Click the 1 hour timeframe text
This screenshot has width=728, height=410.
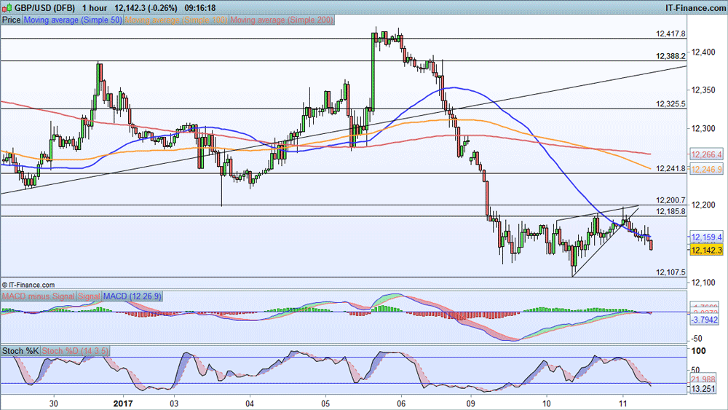coord(95,8)
